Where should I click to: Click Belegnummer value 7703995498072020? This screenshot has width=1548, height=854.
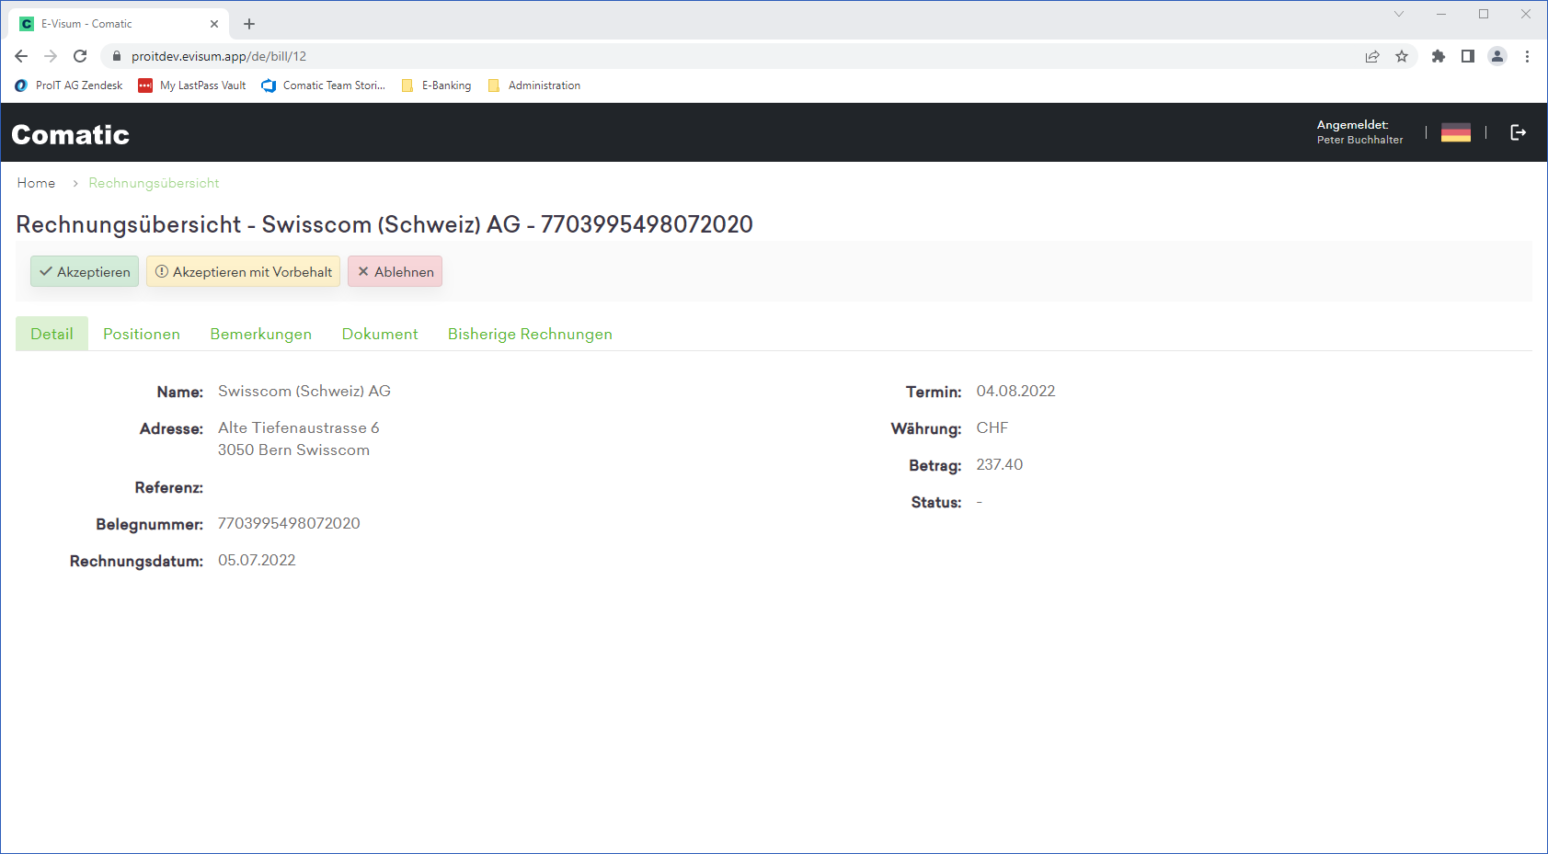(x=289, y=523)
